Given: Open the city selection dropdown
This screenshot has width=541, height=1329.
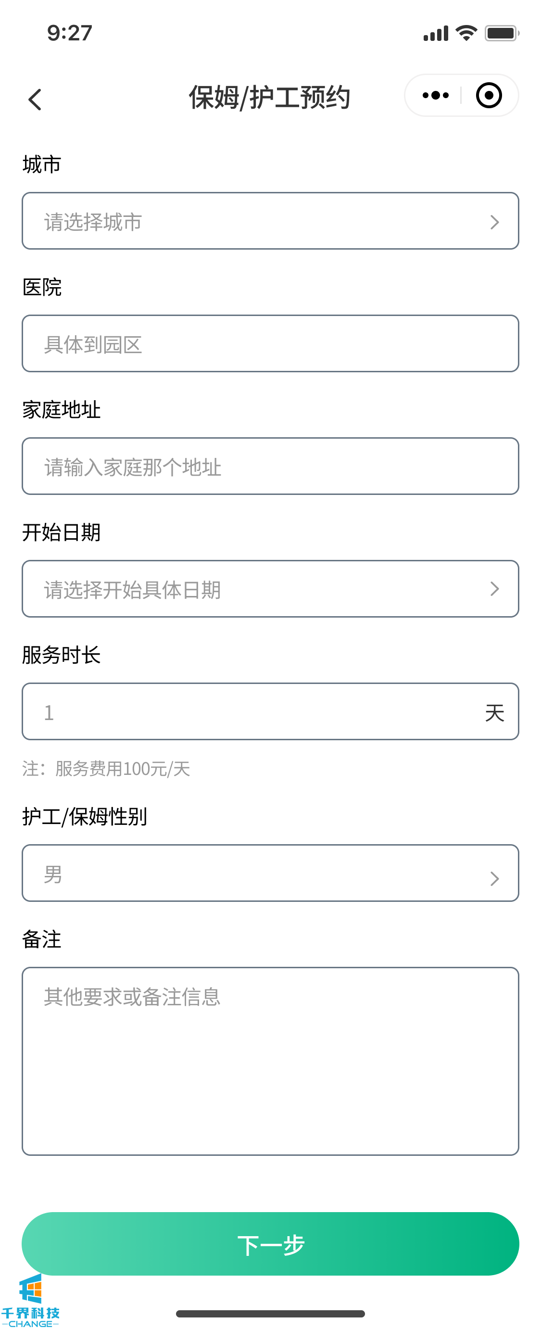Looking at the screenshot, I should [258, 221].
